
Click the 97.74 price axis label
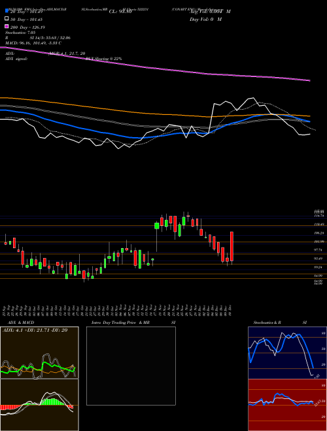point(319,250)
